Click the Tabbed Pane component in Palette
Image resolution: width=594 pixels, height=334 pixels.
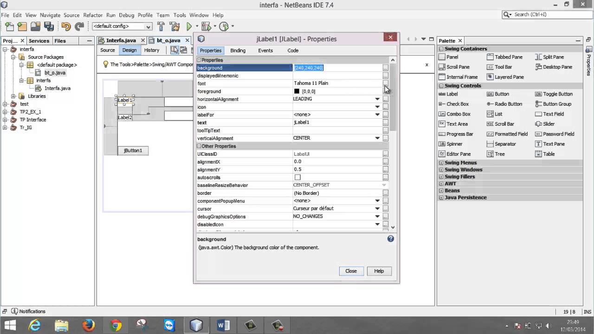(x=504, y=57)
